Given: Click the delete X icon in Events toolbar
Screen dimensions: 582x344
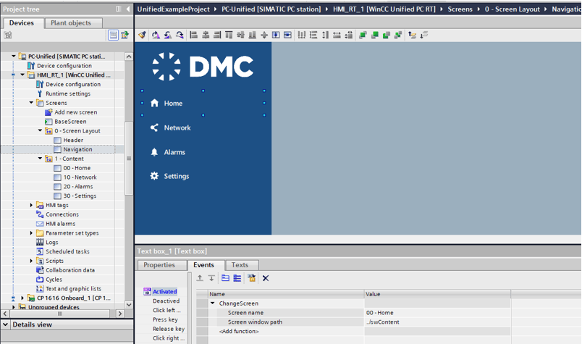Looking at the screenshot, I should [266, 278].
